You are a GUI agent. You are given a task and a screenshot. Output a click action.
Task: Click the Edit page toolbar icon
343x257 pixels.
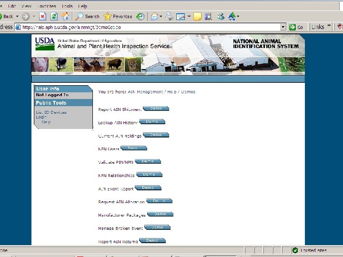point(181,16)
